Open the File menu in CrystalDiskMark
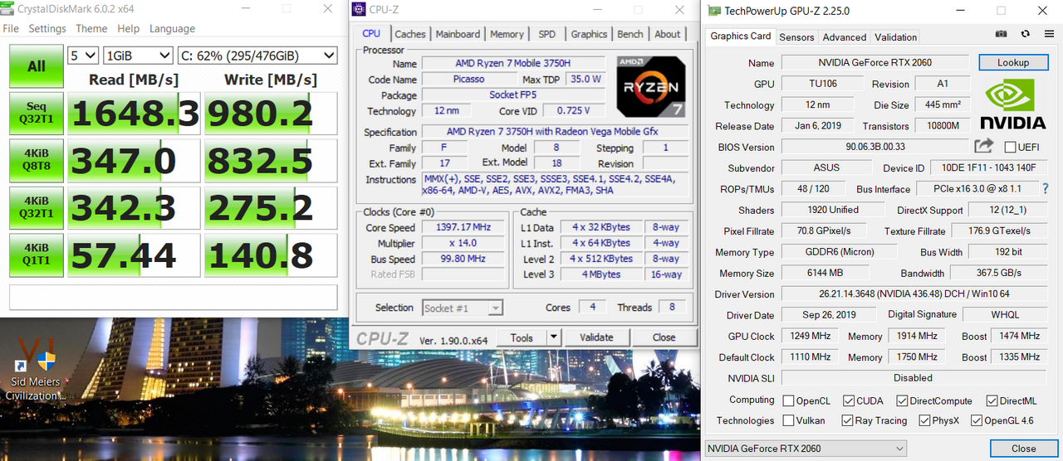 tap(11, 28)
